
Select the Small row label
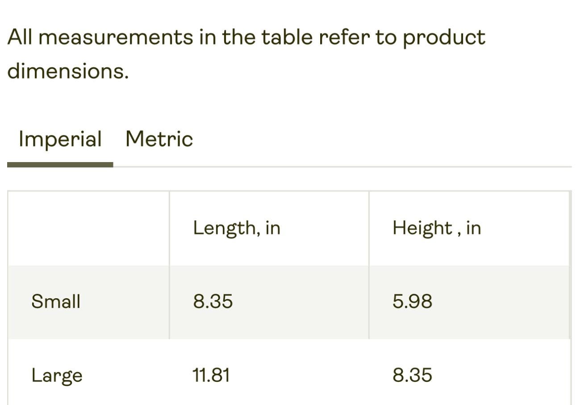(56, 301)
